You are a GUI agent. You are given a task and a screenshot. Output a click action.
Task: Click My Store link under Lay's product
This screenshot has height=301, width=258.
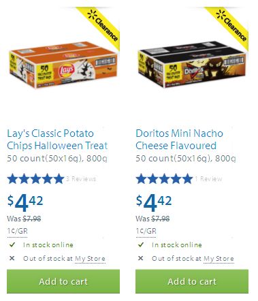90,258
